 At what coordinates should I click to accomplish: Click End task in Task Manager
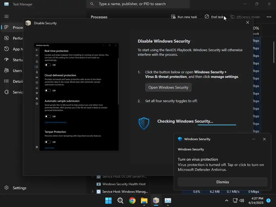pos(214,17)
